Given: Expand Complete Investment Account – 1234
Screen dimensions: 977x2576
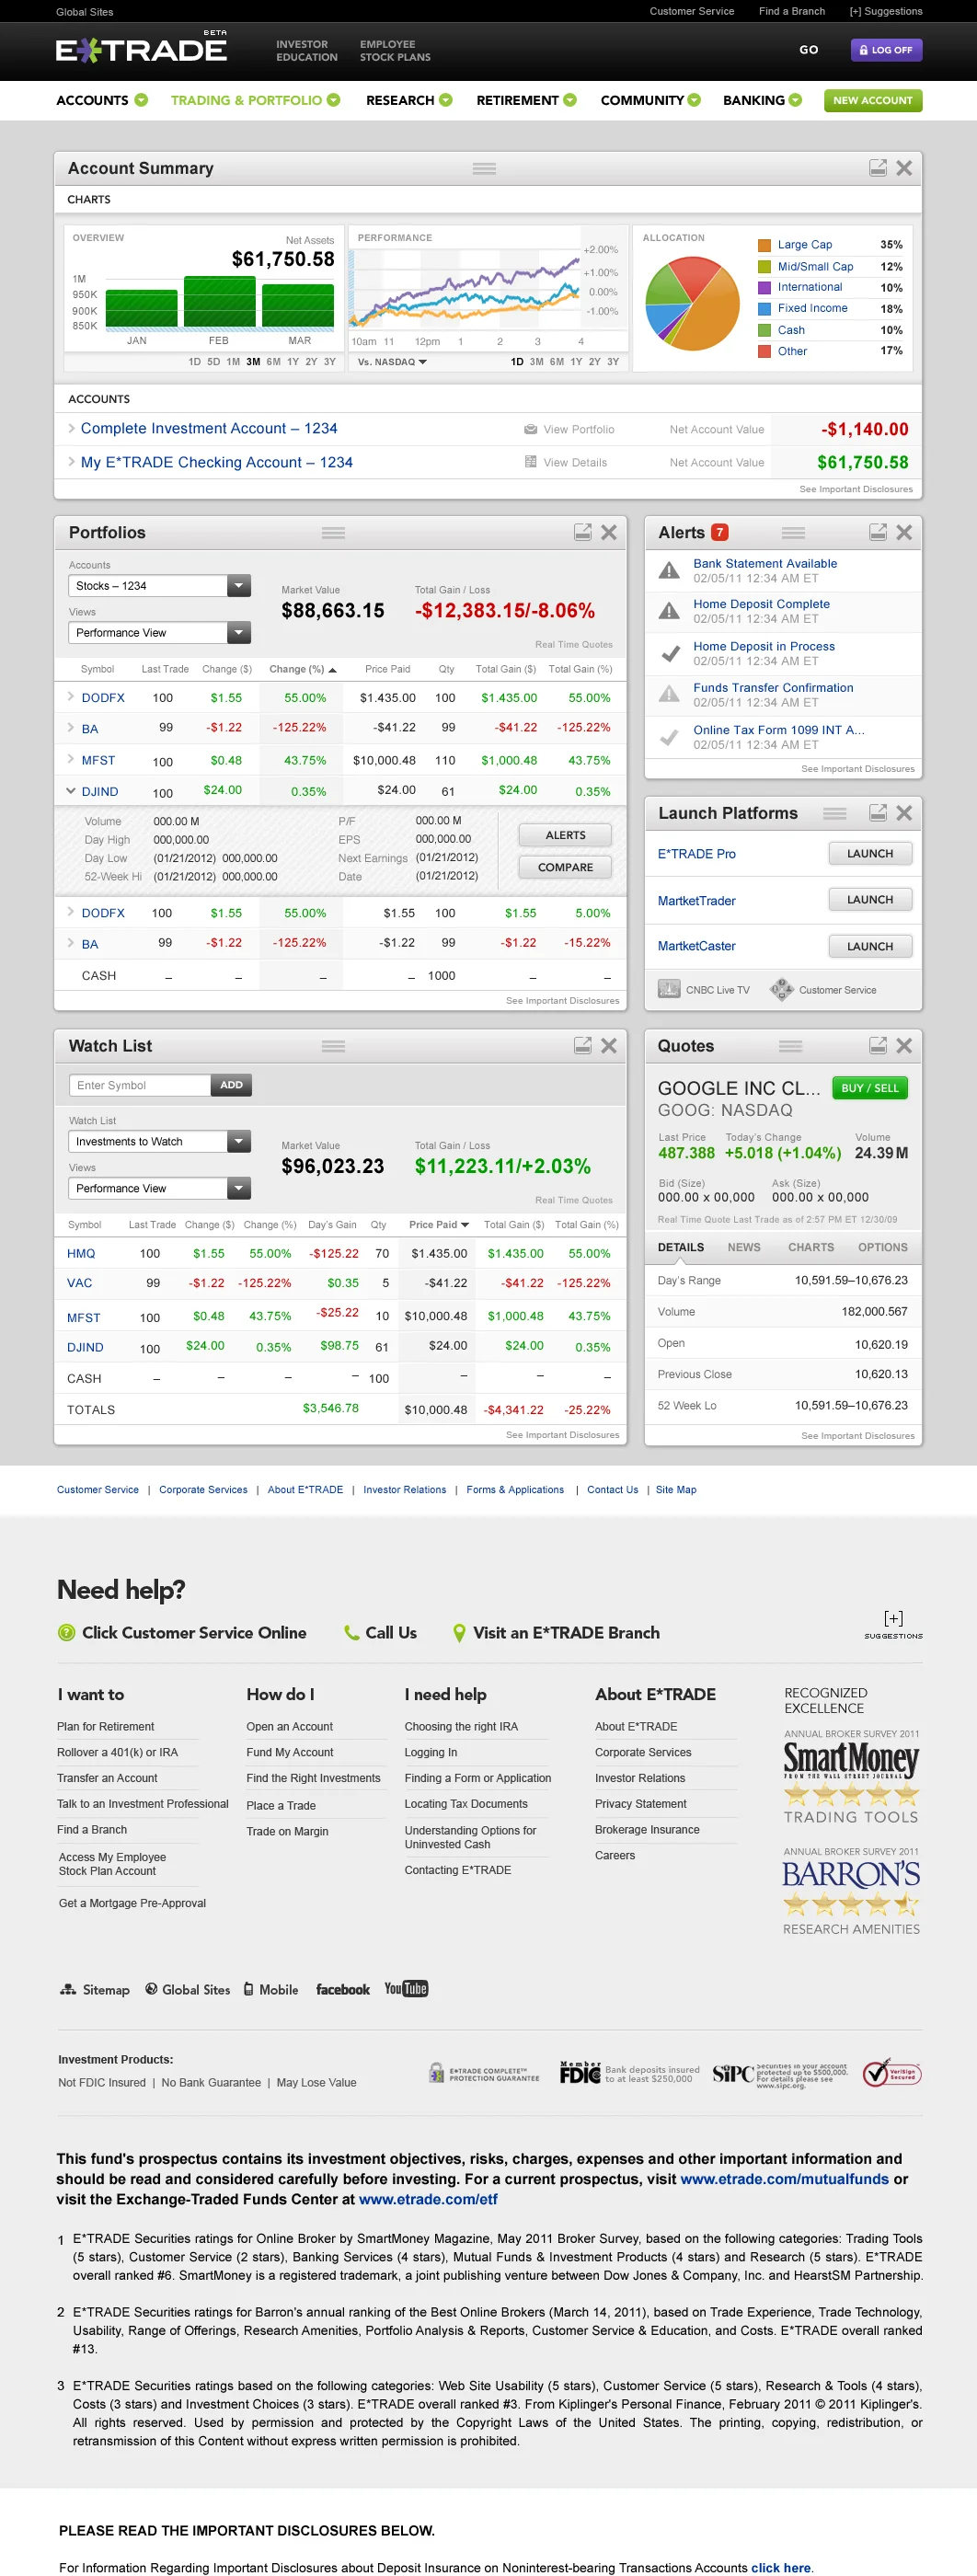Looking at the screenshot, I should coord(71,428).
